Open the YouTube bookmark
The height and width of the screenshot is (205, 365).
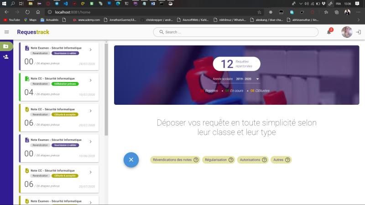tap(12, 20)
